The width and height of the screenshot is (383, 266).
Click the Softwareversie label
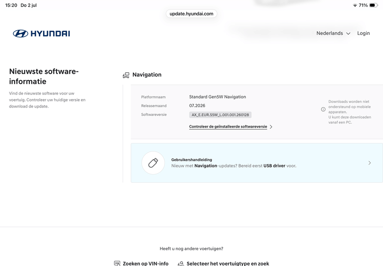pos(154,114)
